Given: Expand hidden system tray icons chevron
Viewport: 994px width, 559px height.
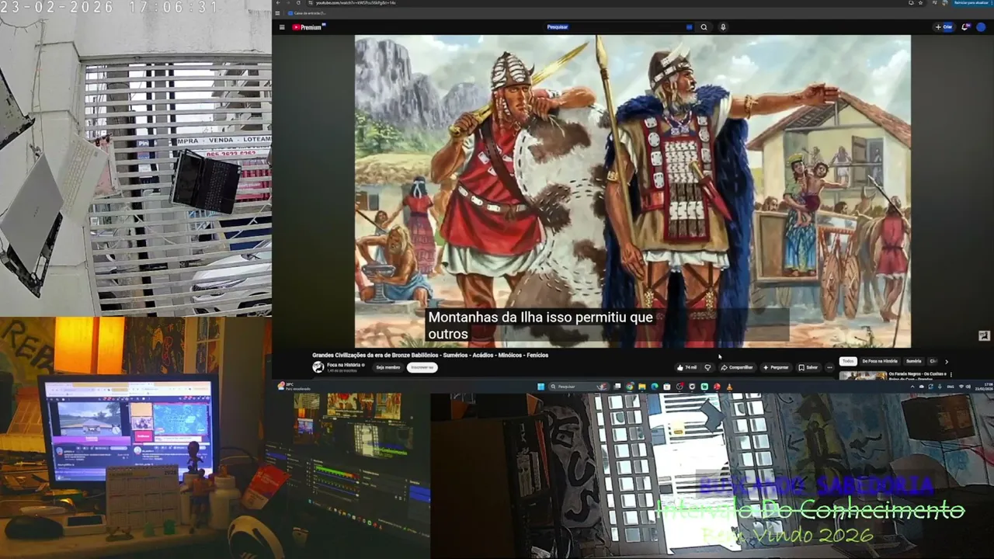Looking at the screenshot, I should point(912,387).
